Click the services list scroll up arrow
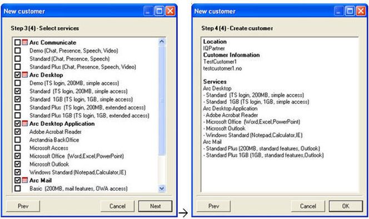369x219 pixels. [162, 42]
